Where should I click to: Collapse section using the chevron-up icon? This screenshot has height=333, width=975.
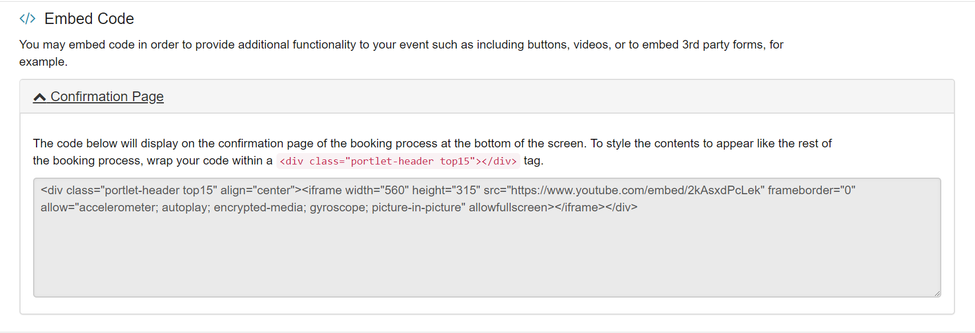point(39,97)
